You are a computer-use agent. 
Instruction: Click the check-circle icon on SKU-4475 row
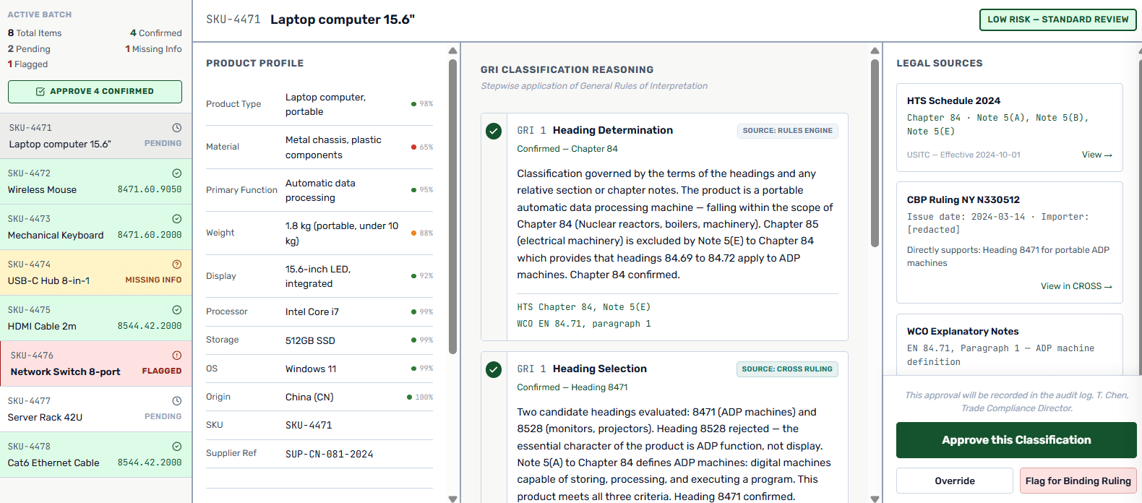pyautogui.click(x=177, y=310)
